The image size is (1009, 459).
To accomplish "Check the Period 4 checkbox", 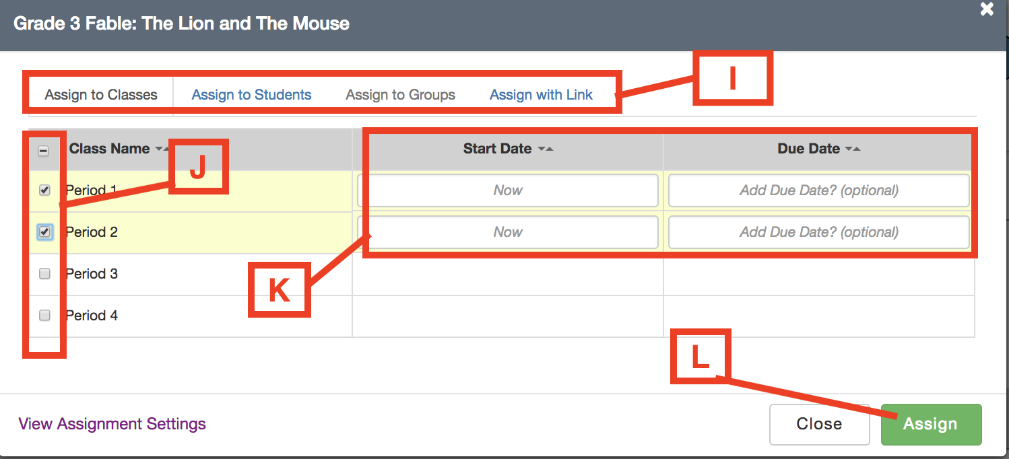I will click(45, 316).
